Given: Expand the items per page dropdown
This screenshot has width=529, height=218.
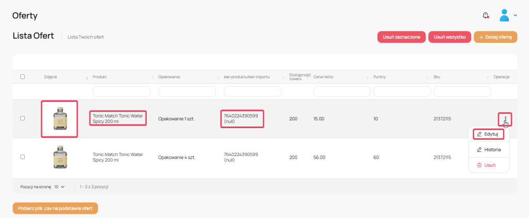Looking at the screenshot, I should (x=59, y=186).
